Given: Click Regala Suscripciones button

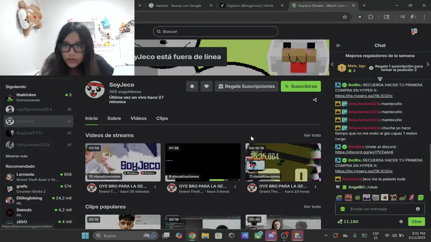Looking at the screenshot, I should [x=246, y=86].
